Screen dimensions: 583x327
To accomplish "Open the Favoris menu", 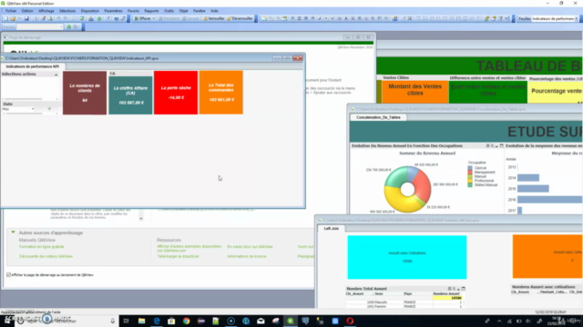I will (x=133, y=11).
